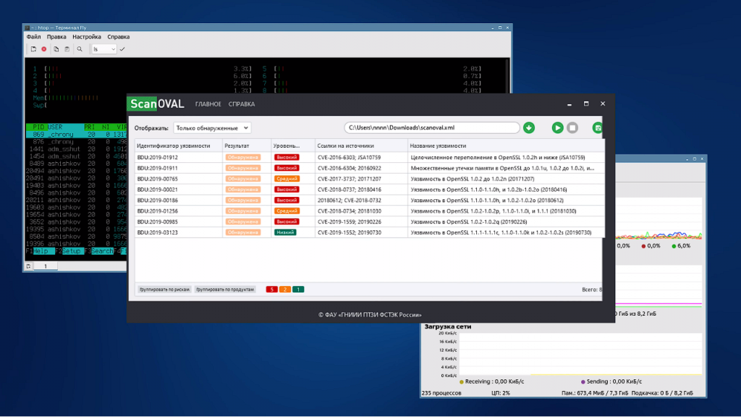
Task: Select row BDU:2019-01912
Action: [x=370, y=157]
